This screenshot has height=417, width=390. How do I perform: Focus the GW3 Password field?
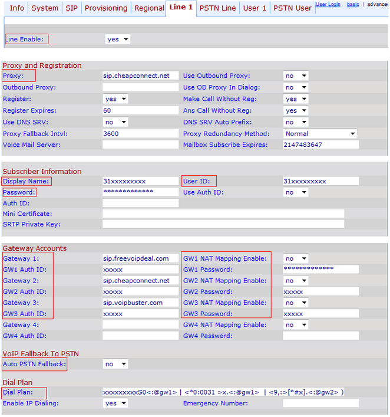(321, 314)
